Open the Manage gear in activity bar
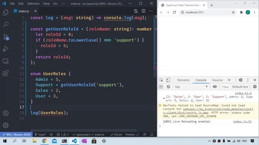Viewport: 259px width, 145px height. point(6,125)
